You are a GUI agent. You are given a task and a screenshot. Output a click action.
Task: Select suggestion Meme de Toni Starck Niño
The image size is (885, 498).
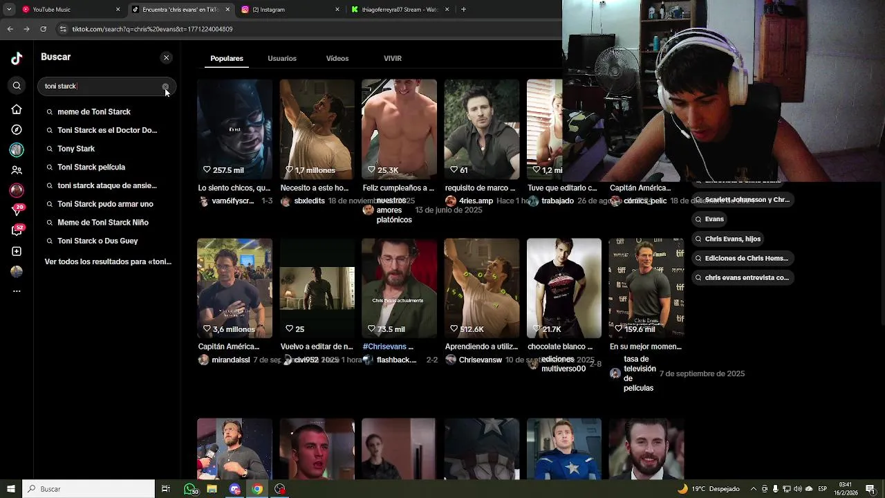point(103,223)
